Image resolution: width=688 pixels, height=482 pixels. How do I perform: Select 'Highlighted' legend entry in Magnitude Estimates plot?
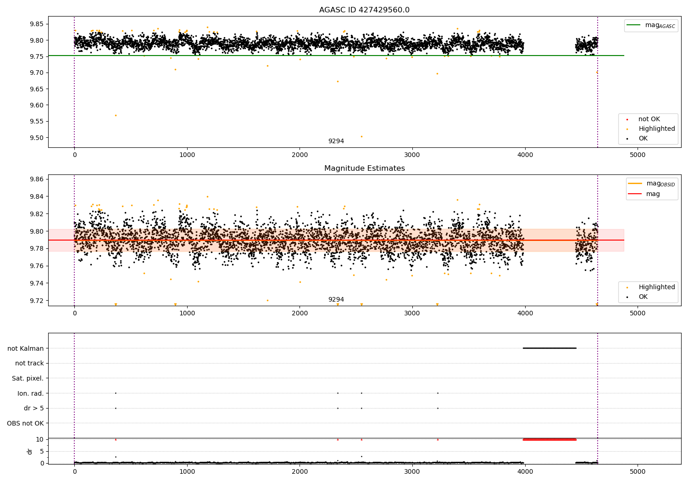point(657,287)
